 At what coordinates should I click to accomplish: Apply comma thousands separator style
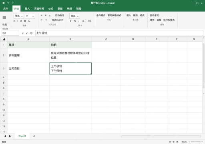79,21
